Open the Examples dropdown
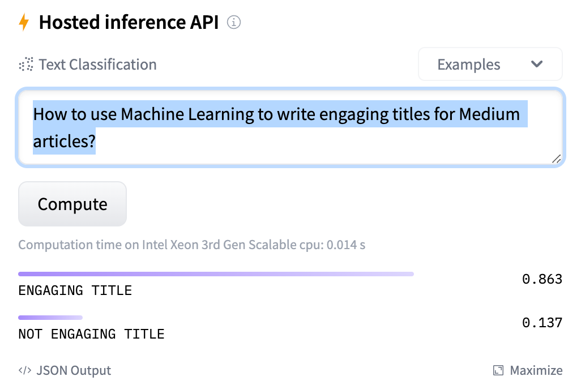 click(490, 64)
